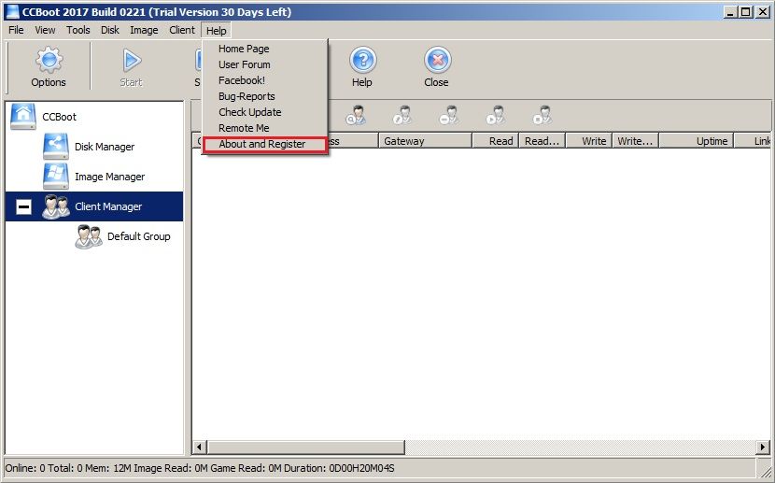Open the Tools menu
This screenshot has height=483, width=775.
[x=78, y=30]
